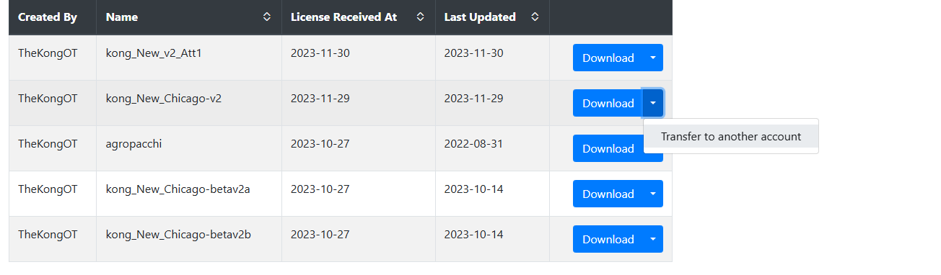Download the agropacchi license

coord(608,148)
